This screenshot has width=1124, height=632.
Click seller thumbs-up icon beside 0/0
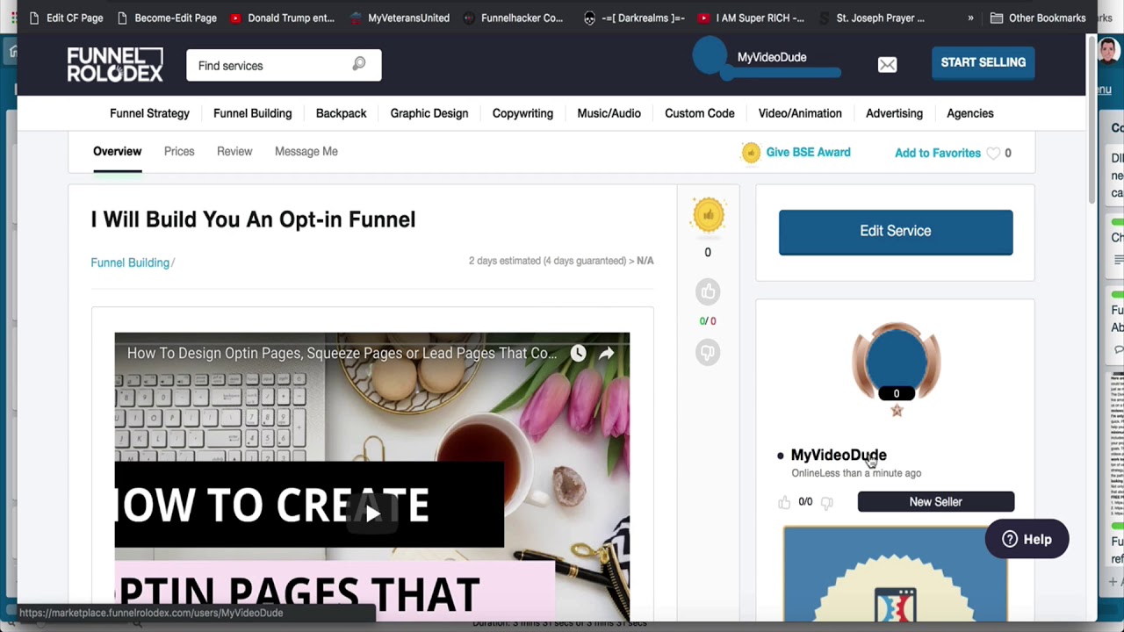tap(784, 502)
